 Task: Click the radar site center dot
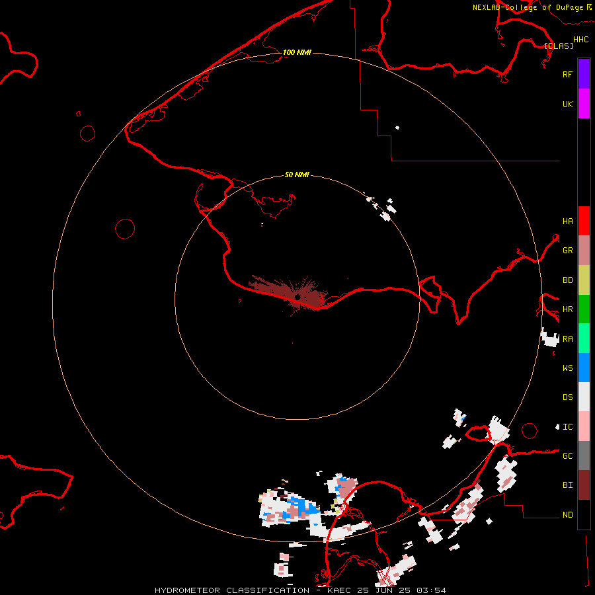click(x=297, y=297)
